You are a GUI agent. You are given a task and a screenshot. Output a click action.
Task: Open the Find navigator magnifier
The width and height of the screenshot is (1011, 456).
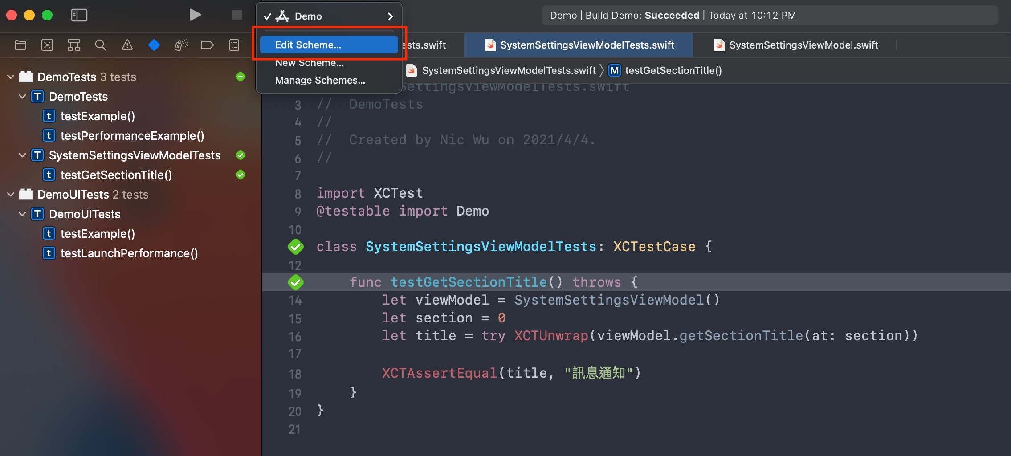point(101,45)
